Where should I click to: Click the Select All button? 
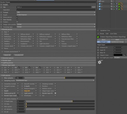pyautogui.click(x=7, y=55)
